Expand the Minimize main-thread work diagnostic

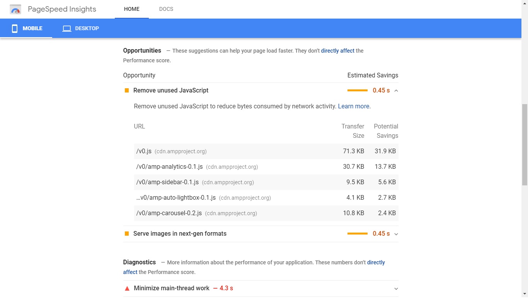[x=396, y=288]
